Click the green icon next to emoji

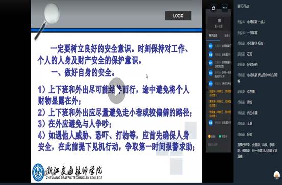click(x=220, y=136)
